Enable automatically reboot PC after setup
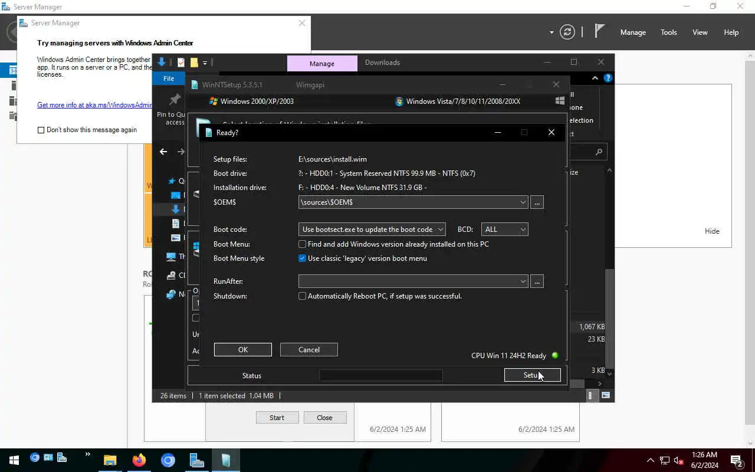The image size is (755, 472). click(x=302, y=296)
